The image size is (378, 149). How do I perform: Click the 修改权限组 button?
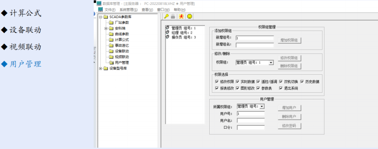[289, 58]
